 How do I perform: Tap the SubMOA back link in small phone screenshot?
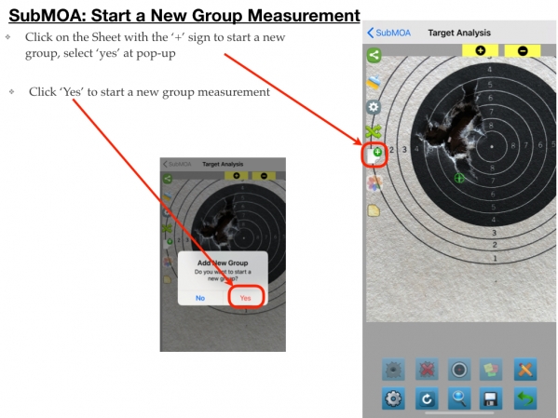pos(177,164)
